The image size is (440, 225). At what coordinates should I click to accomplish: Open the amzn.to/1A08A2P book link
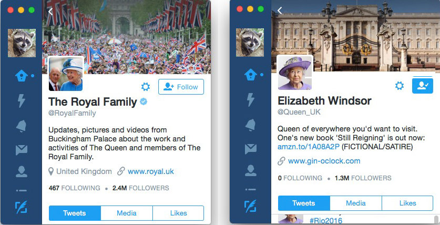tap(309, 147)
